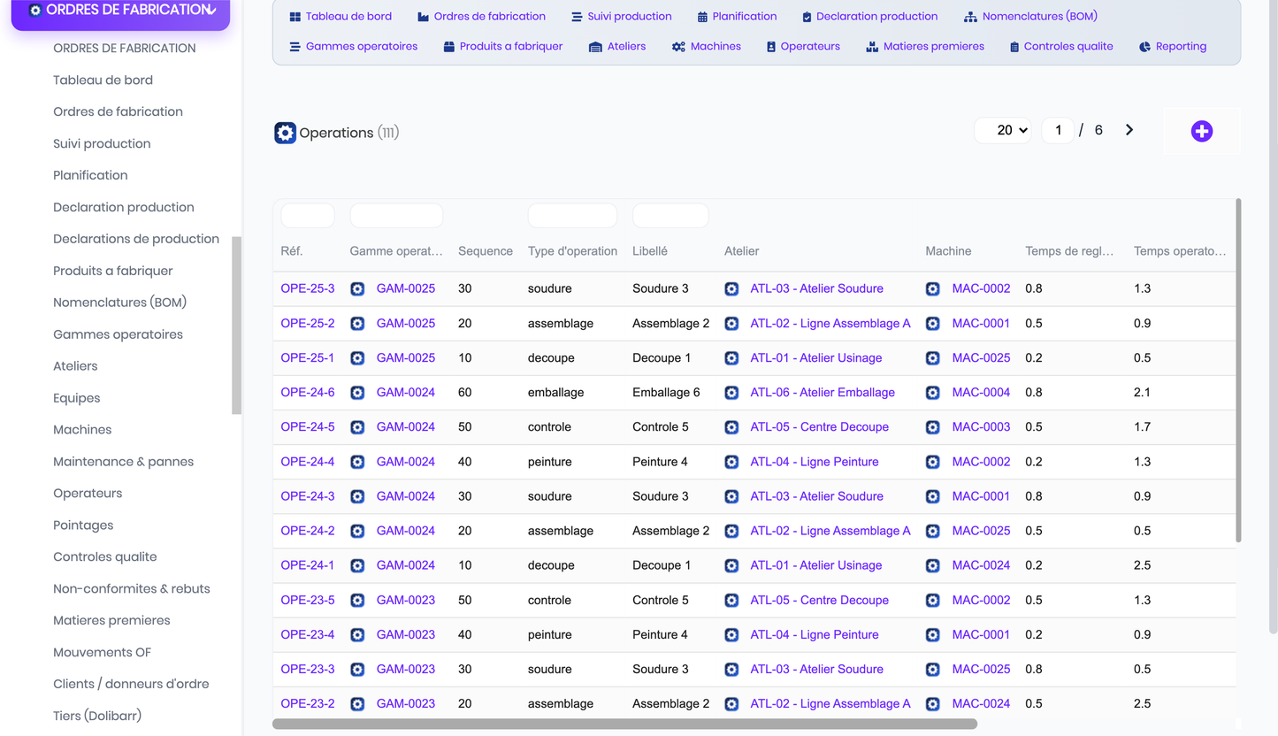This screenshot has width=1278, height=736.
Task: Click the Operateurs badge icon in top nav
Action: pos(771,47)
